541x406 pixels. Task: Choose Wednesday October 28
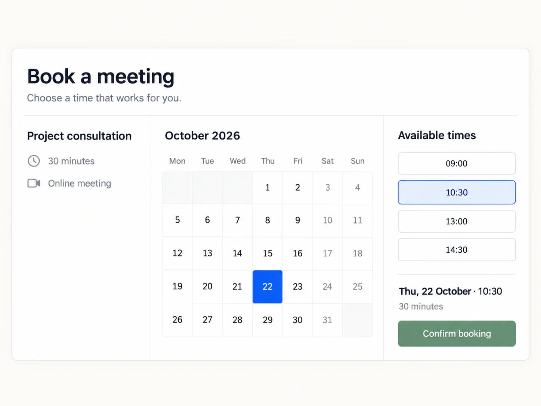tap(237, 320)
